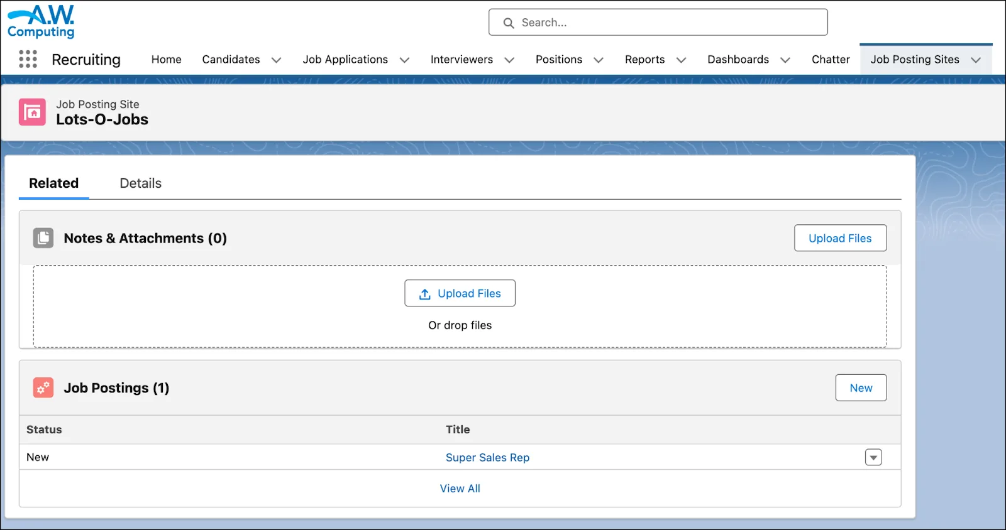This screenshot has width=1006, height=530.
Task: Click Upload Files button in drop zone
Action: 460,293
